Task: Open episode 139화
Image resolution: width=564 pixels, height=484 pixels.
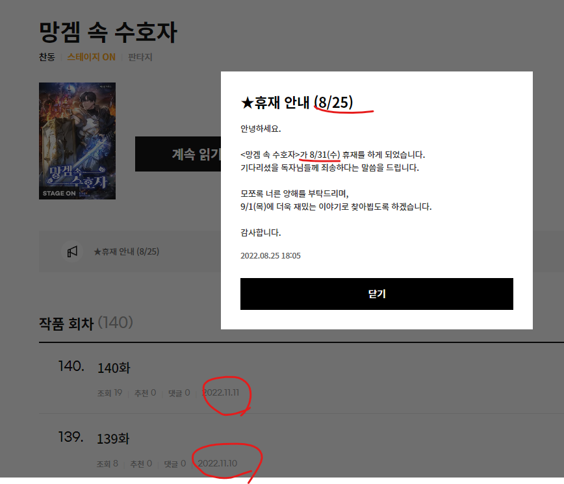Action: (113, 439)
